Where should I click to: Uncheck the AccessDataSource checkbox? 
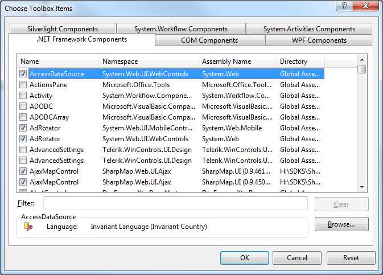pyautogui.click(x=23, y=74)
